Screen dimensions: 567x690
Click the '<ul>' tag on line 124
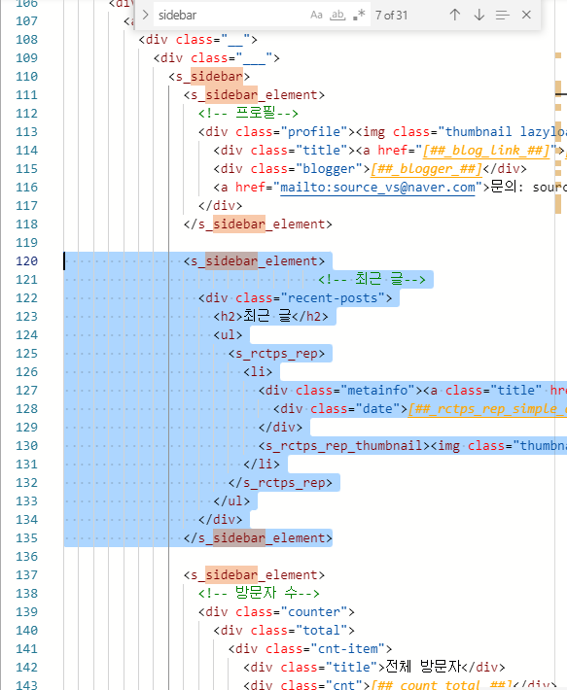click(228, 335)
